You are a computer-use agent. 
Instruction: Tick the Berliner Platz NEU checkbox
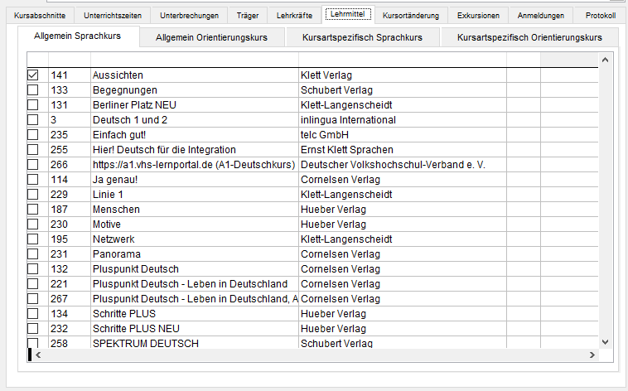[33, 104]
